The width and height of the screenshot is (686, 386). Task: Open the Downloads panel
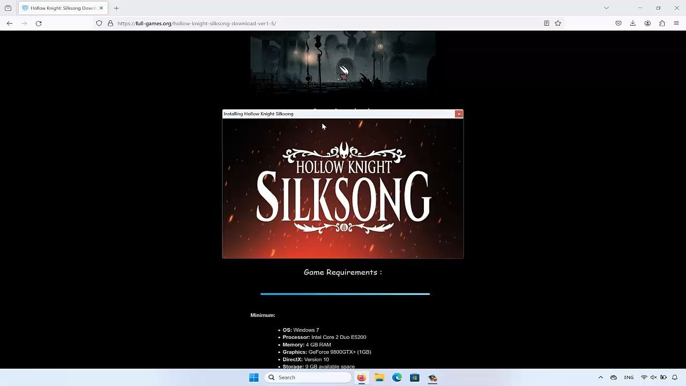[633, 23]
